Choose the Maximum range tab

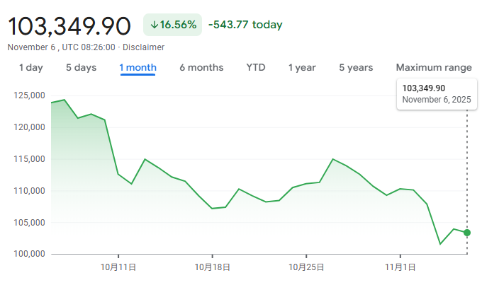[434, 68]
